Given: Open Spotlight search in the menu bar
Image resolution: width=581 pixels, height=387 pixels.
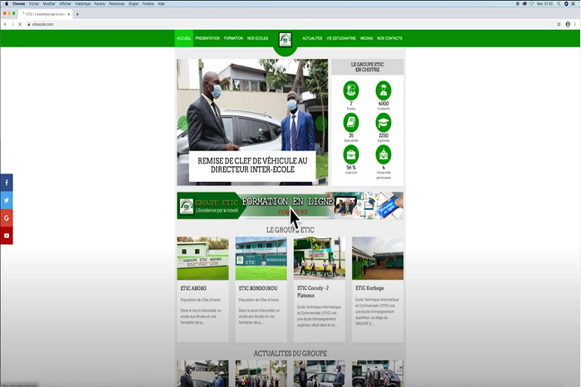Looking at the screenshot, I should 559,3.
